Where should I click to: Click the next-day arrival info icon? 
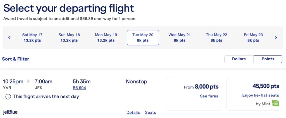[8, 97]
